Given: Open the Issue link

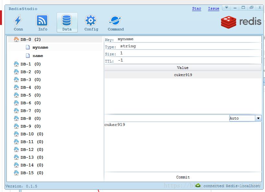Looking at the screenshot, I should coord(213,8).
